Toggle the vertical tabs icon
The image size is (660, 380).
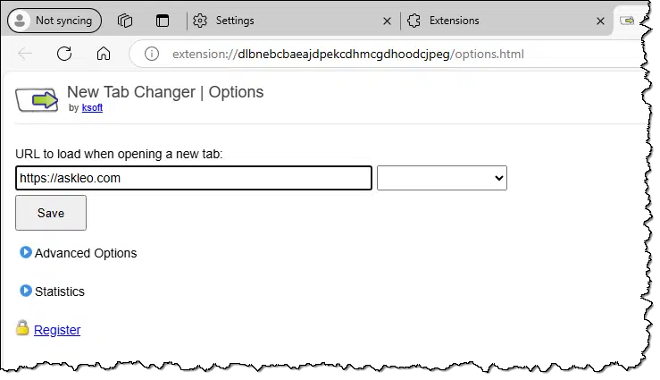pyautogui.click(x=163, y=21)
